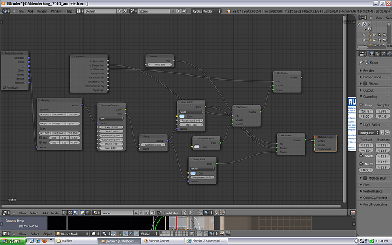Open the File menu
The height and width of the screenshot is (245, 392).
(21, 11)
